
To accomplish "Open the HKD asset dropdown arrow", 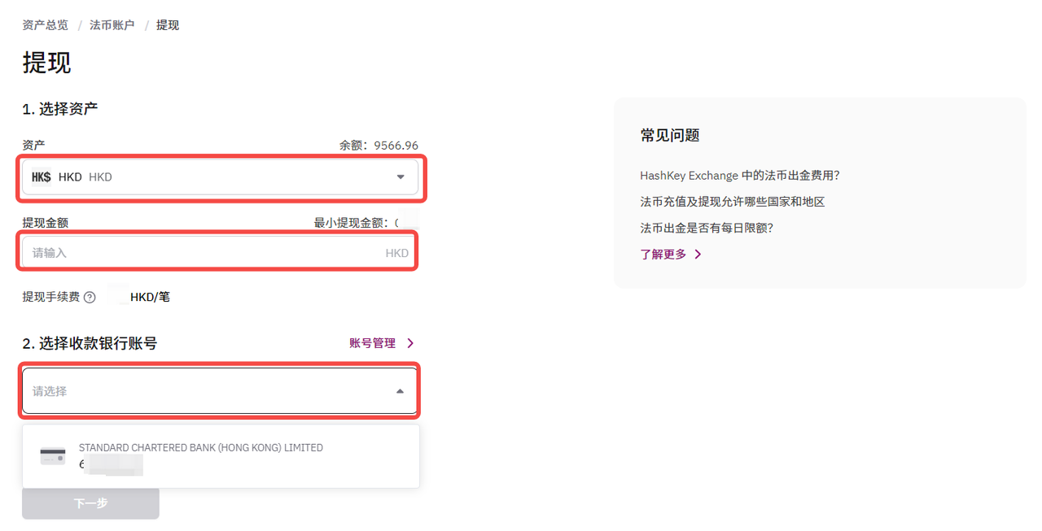I will tap(400, 176).
